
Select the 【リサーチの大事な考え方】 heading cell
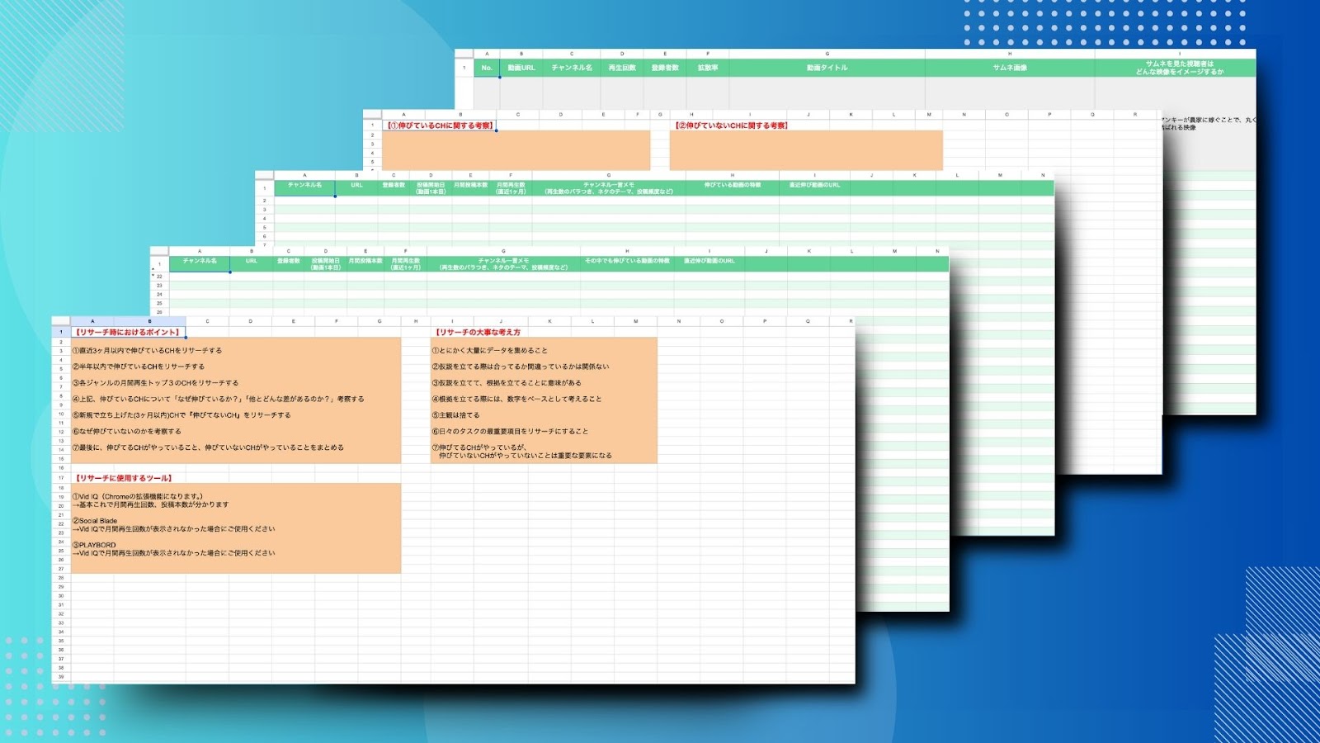click(478, 332)
